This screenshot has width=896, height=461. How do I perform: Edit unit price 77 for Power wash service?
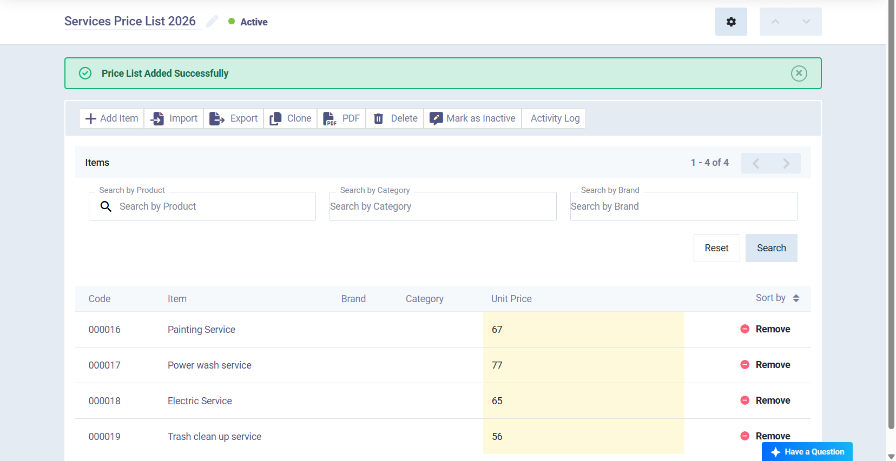584,365
